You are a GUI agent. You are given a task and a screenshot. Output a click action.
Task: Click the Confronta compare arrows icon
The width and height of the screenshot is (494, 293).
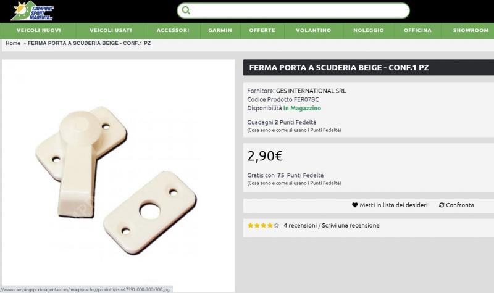coord(442,205)
